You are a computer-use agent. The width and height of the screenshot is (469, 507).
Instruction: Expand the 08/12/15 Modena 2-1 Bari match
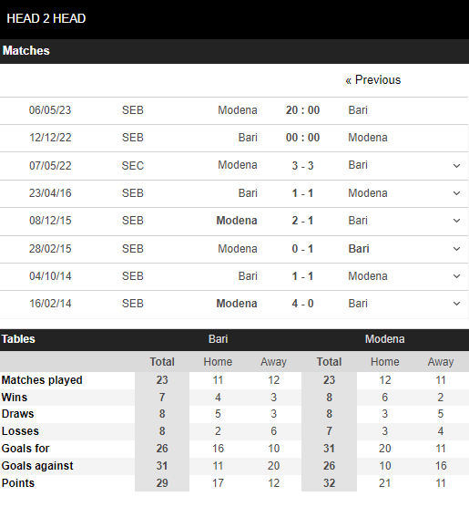pyautogui.click(x=456, y=221)
